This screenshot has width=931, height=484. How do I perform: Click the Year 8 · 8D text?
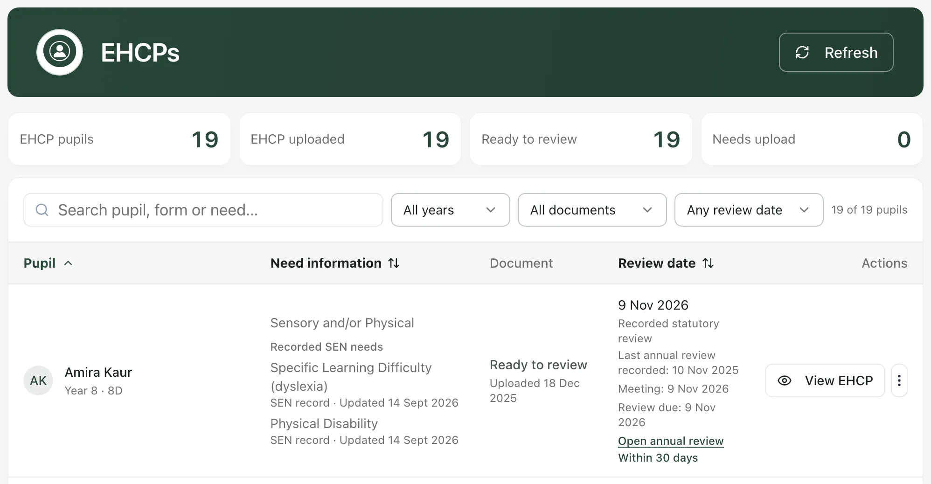pos(94,391)
